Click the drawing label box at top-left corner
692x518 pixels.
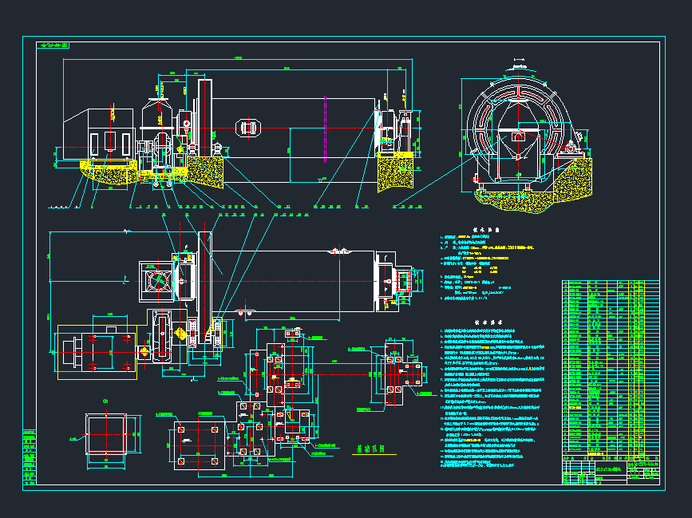(x=53, y=45)
